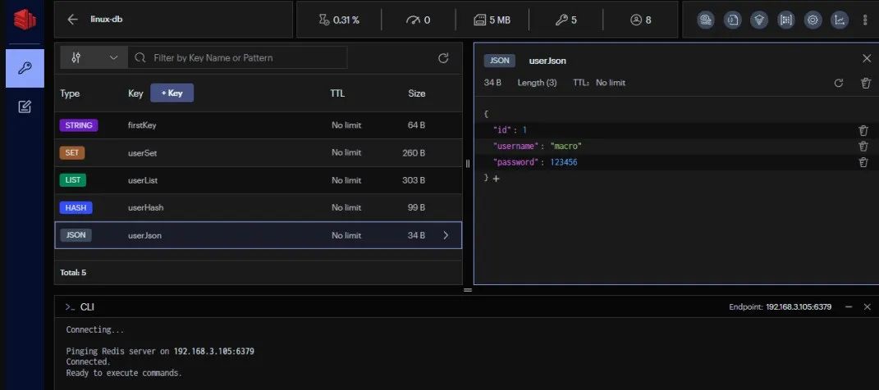Delete the "password" field from JSON
This screenshot has width=879, height=390.
click(863, 162)
